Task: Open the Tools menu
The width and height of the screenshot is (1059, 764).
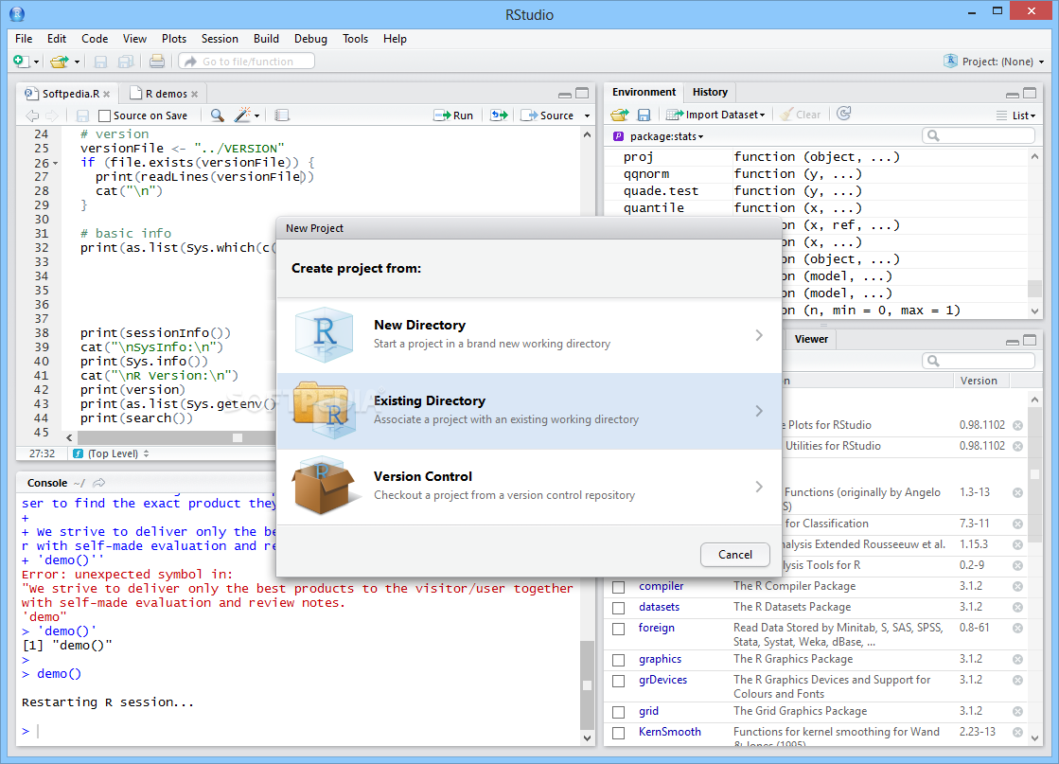Action: (x=355, y=39)
